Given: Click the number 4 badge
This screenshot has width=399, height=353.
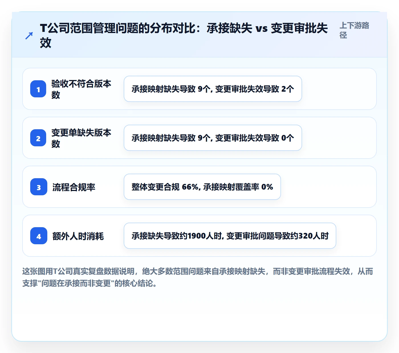Looking at the screenshot, I should (x=39, y=236).
